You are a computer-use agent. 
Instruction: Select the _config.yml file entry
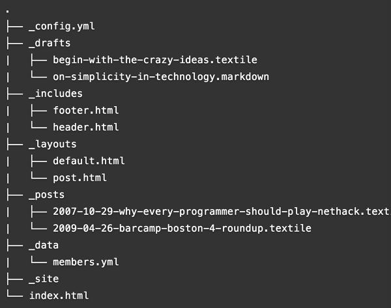tap(62, 27)
